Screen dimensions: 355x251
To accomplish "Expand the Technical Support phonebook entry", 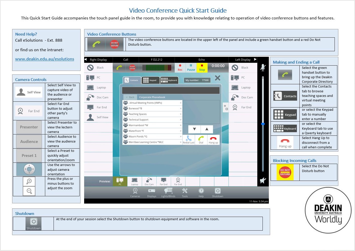I will click(x=152, y=120).
